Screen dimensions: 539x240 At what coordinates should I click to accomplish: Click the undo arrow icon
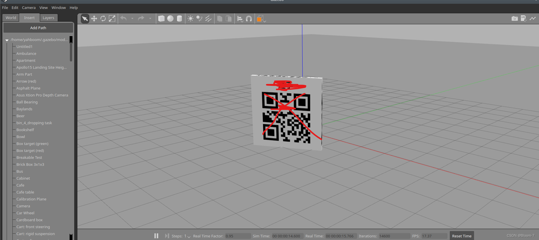tap(124, 18)
